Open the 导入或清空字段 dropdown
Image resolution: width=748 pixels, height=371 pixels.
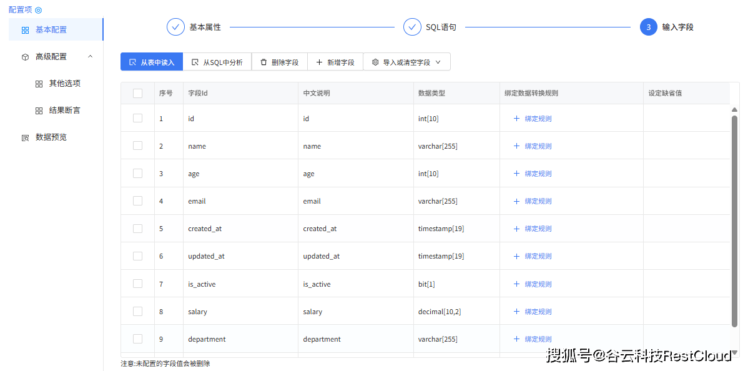406,62
